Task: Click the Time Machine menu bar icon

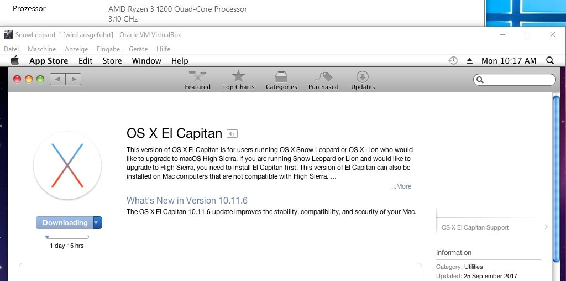Action: 453,61
